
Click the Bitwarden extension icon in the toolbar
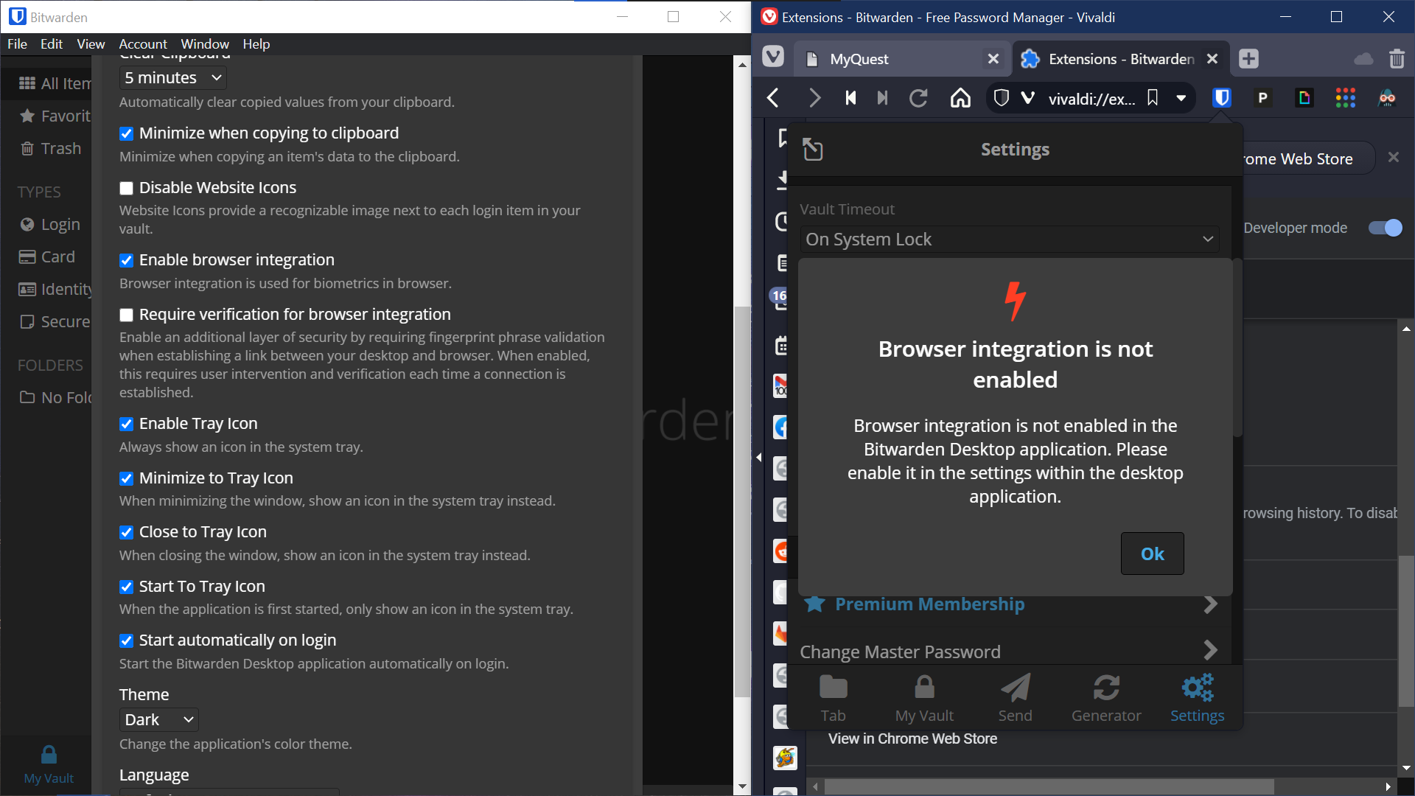1221,97
